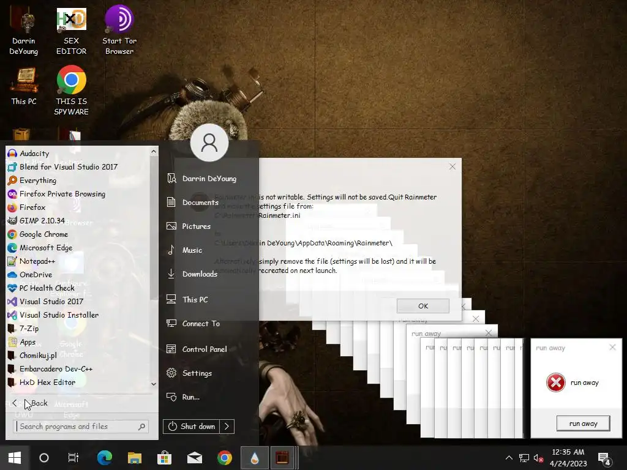627x470 pixels.
Task: Open the Everything search app
Action: tap(78, 181)
